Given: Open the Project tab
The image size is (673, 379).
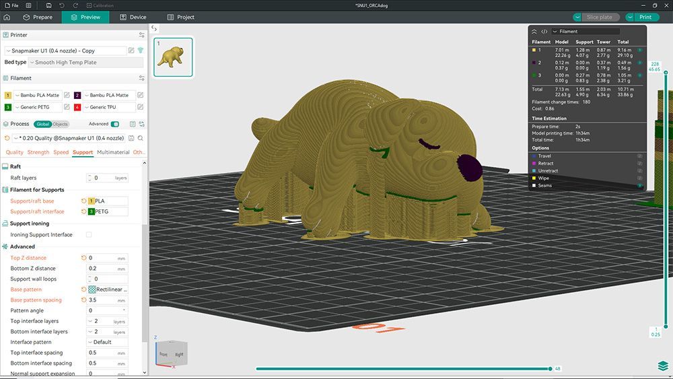Looking at the screenshot, I should point(180,18).
